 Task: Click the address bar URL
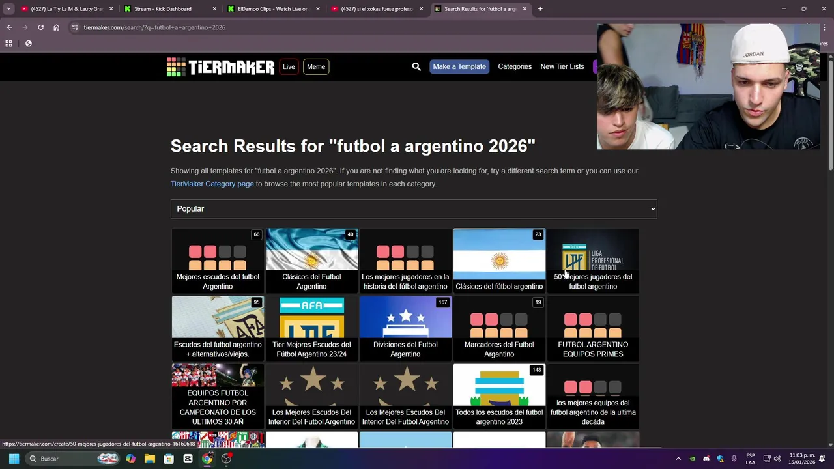[x=154, y=27]
